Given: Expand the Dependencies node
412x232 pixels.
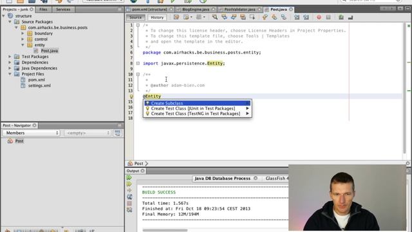Looking at the screenshot, I should pyautogui.click(x=10, y=63).
